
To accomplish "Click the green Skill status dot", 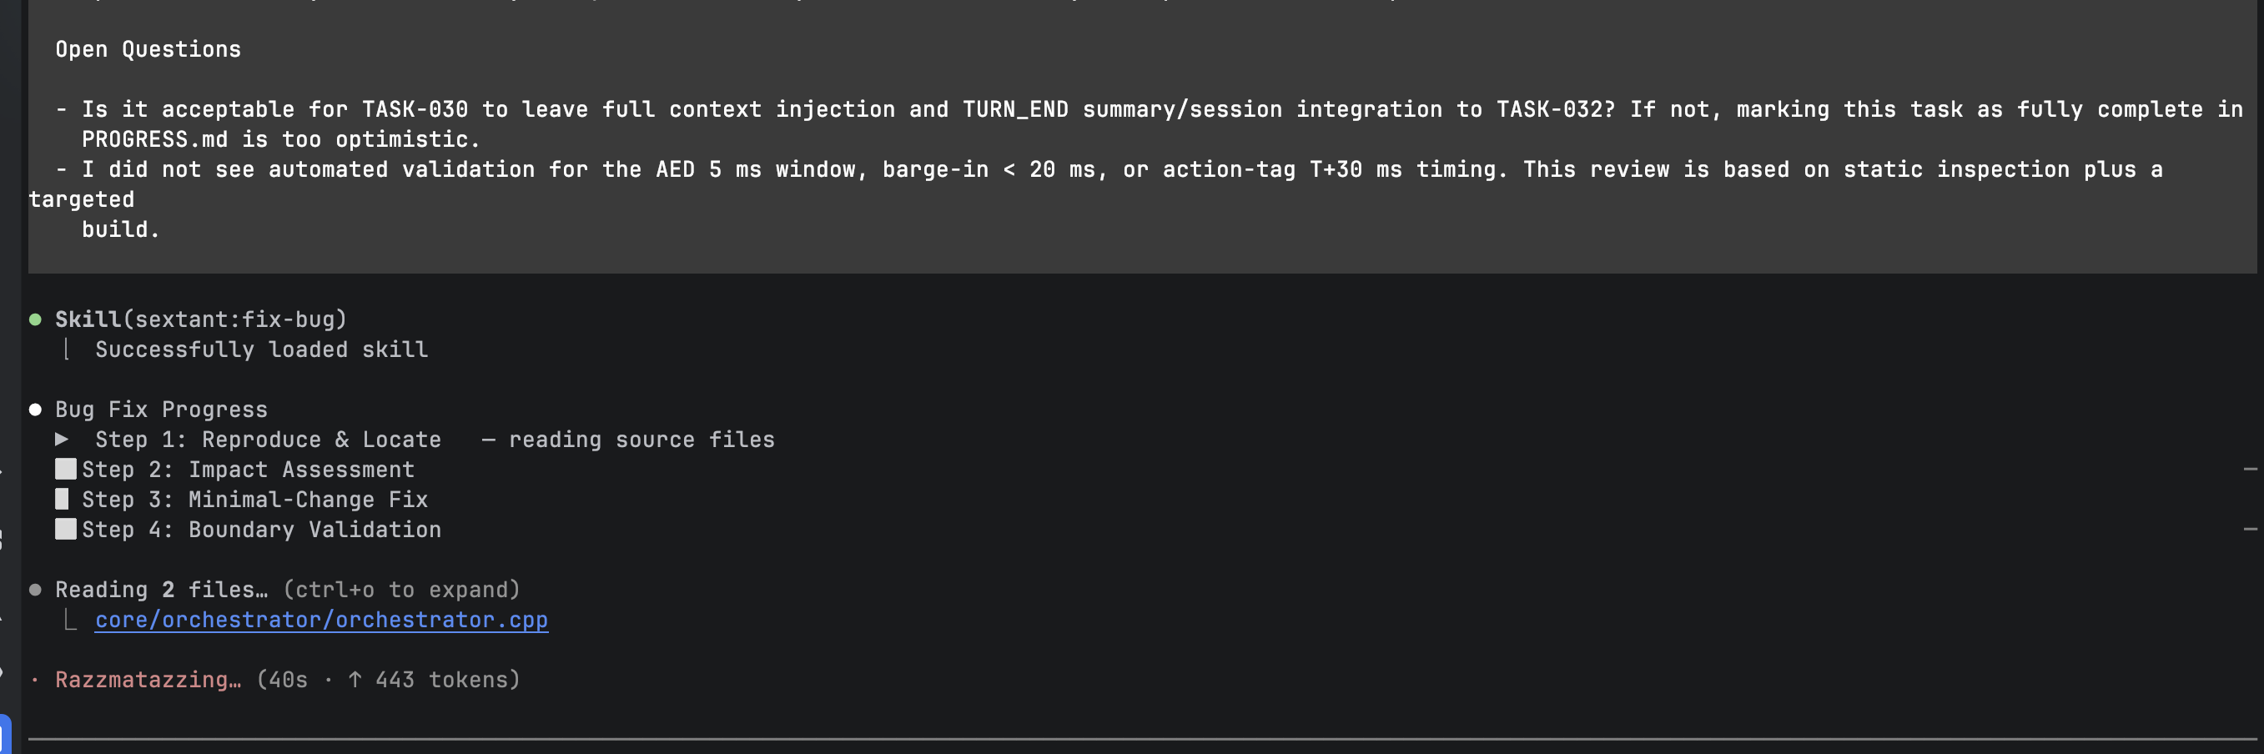I will point(35,320).
